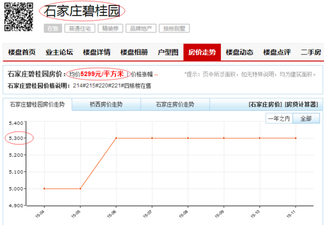
Task: Click the 15-05 data point on chart
Action: click(x=80, y=189)
